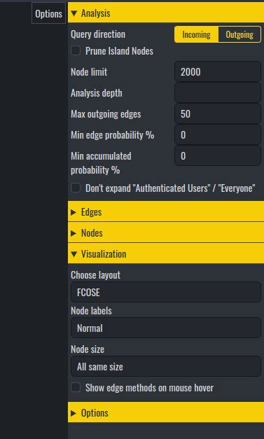264x439 pixels.
Task: Click the empty Analysis depth field
Action: (x=218, y=92)
